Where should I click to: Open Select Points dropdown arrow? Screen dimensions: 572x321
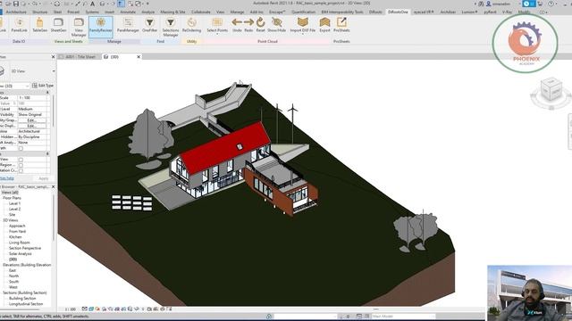(x=217, y=34)
